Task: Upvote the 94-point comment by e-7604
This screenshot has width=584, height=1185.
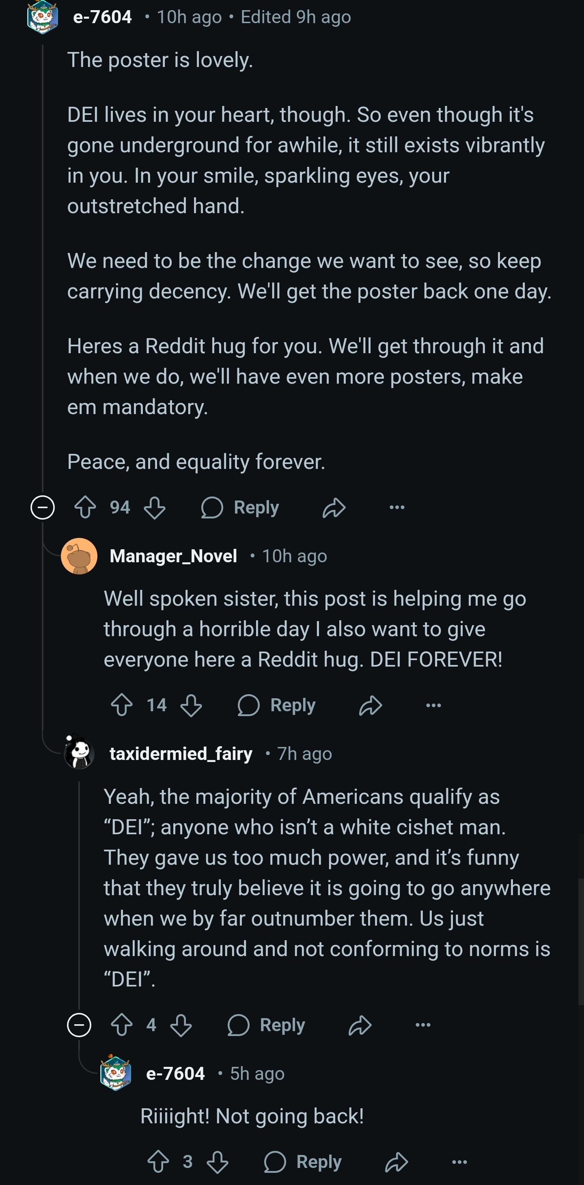Action: pos(85,507)
